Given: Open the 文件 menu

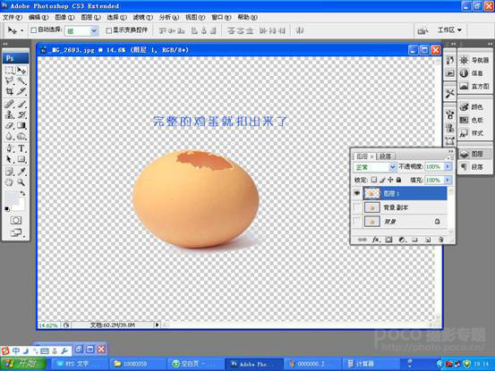Looking at the screenshot, I should coord(13,17).
